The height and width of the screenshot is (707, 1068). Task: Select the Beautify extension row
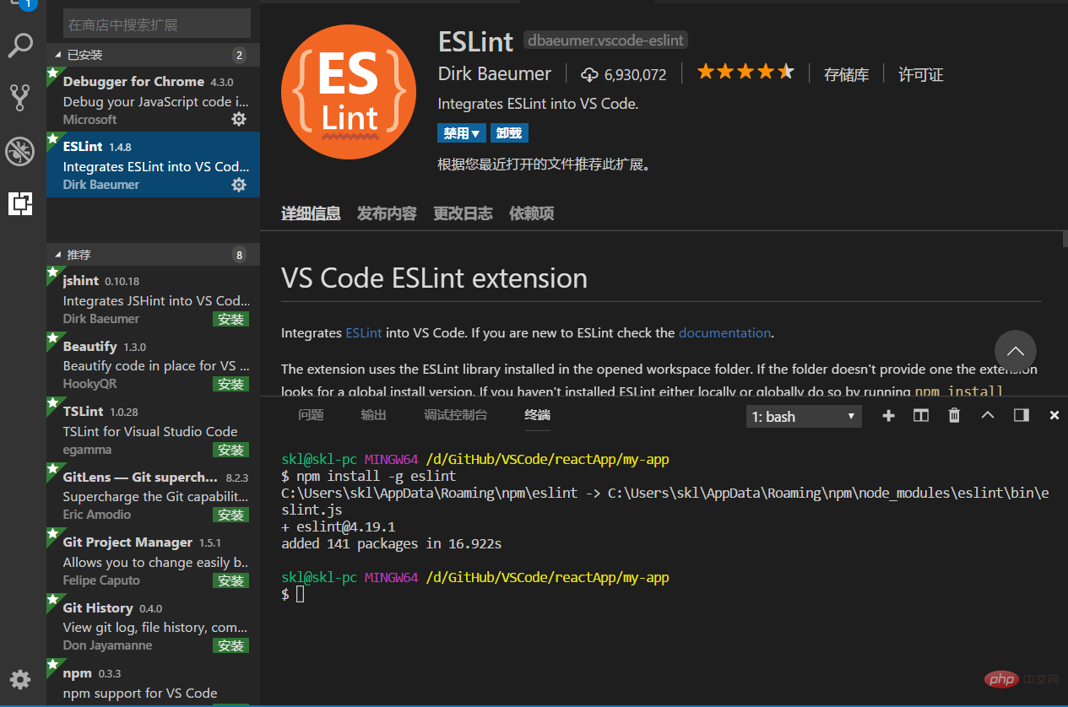tap(153, 364)
